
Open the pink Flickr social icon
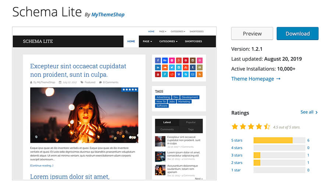[x=172, y=60]
